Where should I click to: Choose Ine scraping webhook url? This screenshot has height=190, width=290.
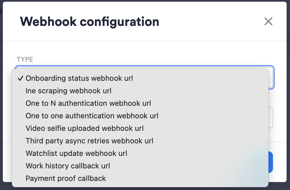point(68,91)
